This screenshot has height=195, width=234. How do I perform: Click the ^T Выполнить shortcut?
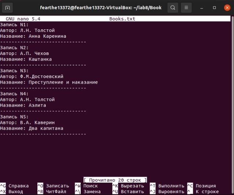tap(167, 186)
